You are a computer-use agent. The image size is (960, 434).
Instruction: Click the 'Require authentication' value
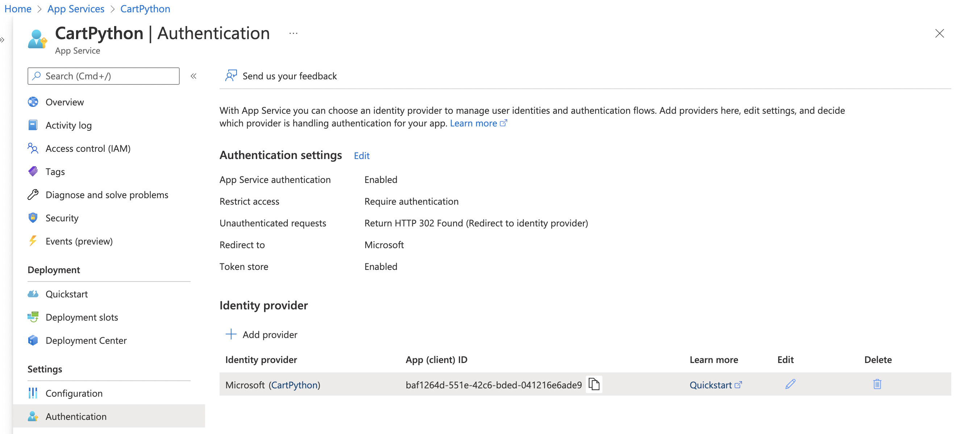click(411, 201)
